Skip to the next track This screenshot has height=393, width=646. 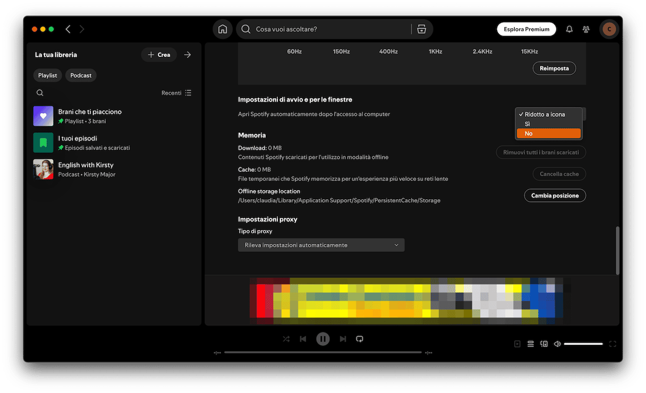pos(343,339)
